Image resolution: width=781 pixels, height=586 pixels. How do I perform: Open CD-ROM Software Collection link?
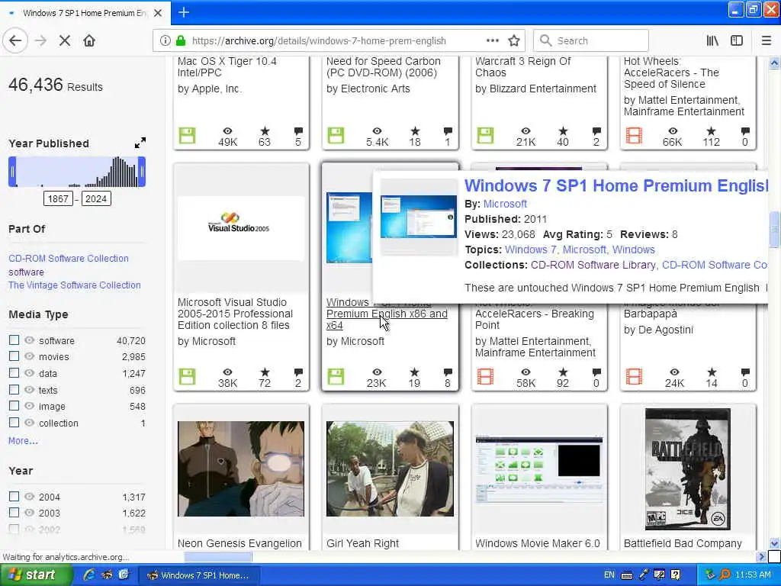[68, 258]
